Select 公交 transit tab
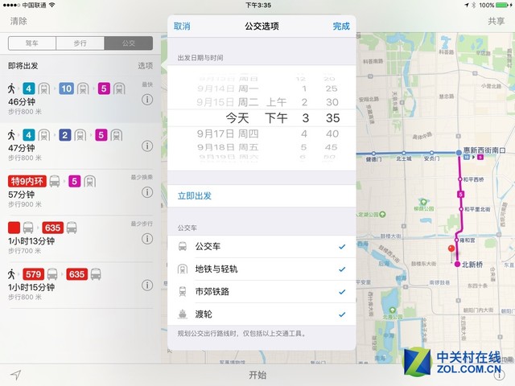Image resolution: width=515 pixels, height=386 pixels. [x=129, y=43]
